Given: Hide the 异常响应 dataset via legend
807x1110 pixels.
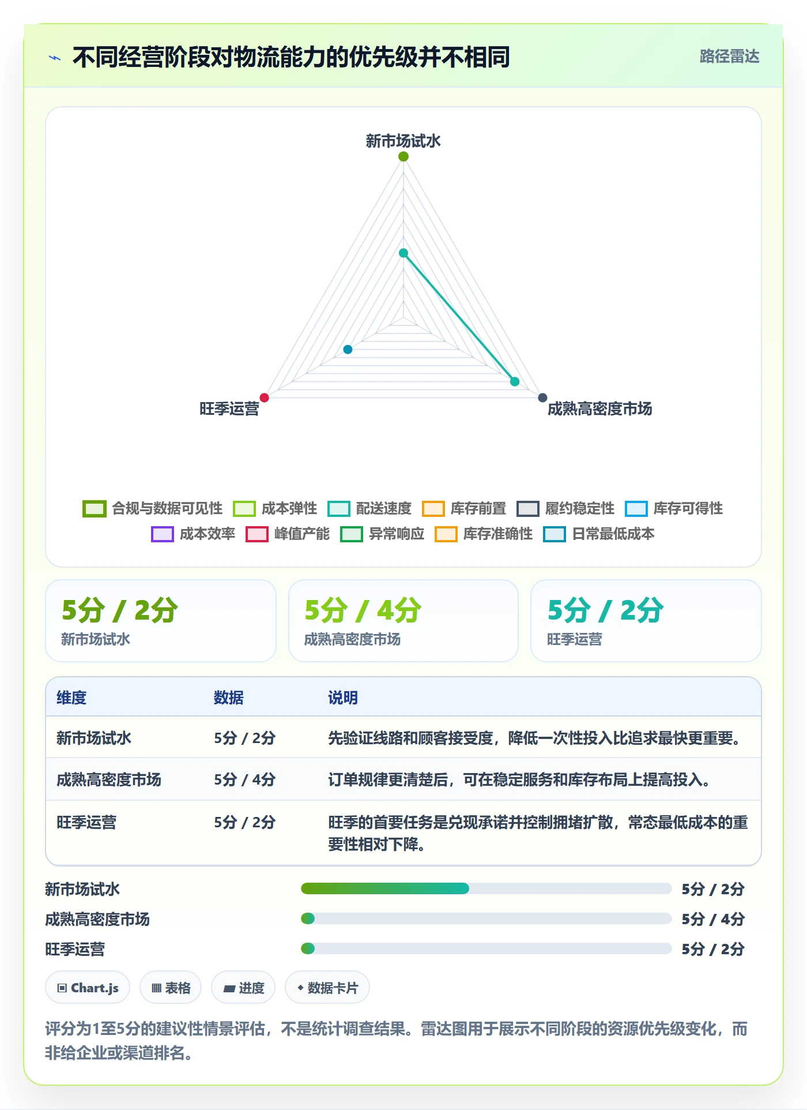Looking at the screenshot, I should (382, 534).
